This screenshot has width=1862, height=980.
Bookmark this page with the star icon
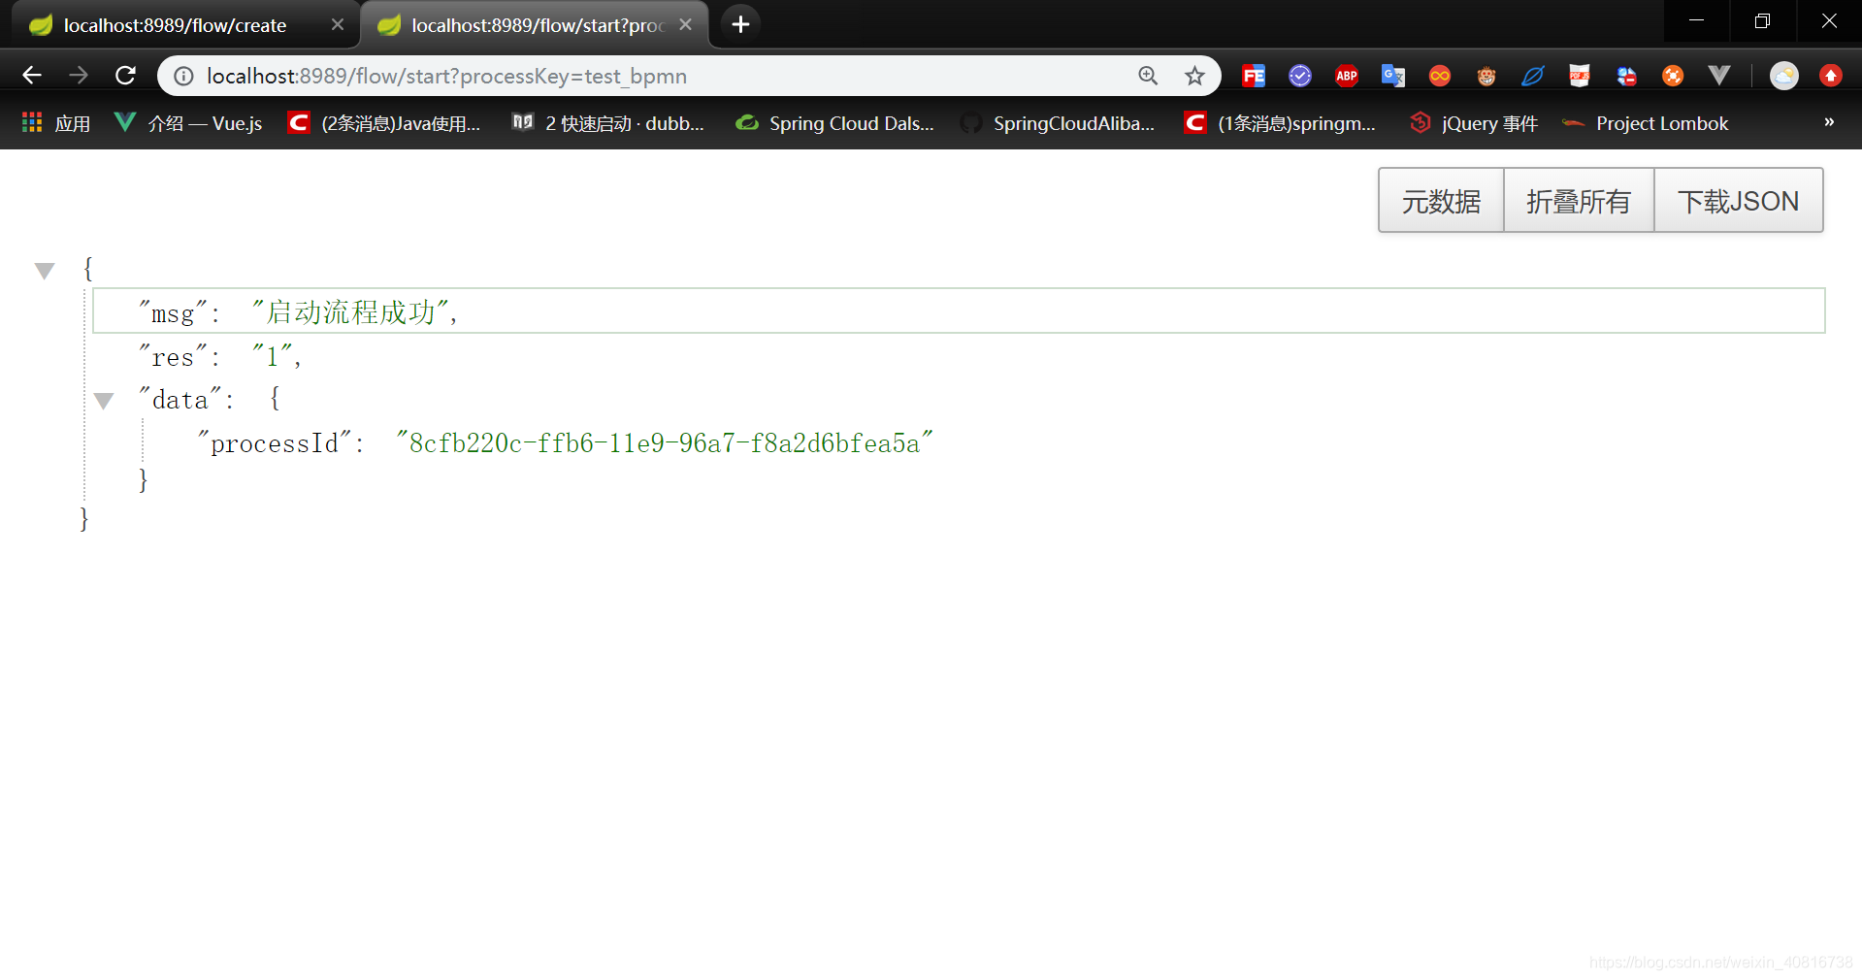pos(1194,76)
